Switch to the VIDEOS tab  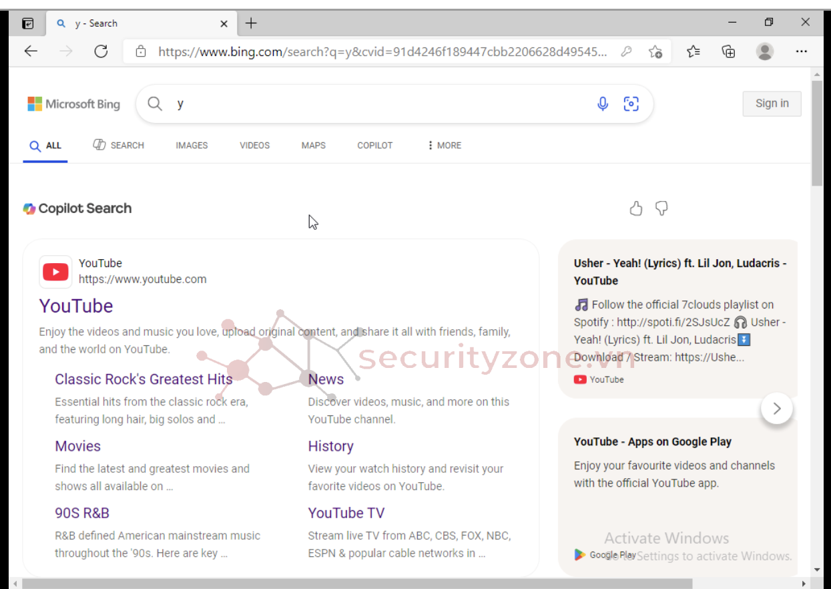(x=254, y=146)
